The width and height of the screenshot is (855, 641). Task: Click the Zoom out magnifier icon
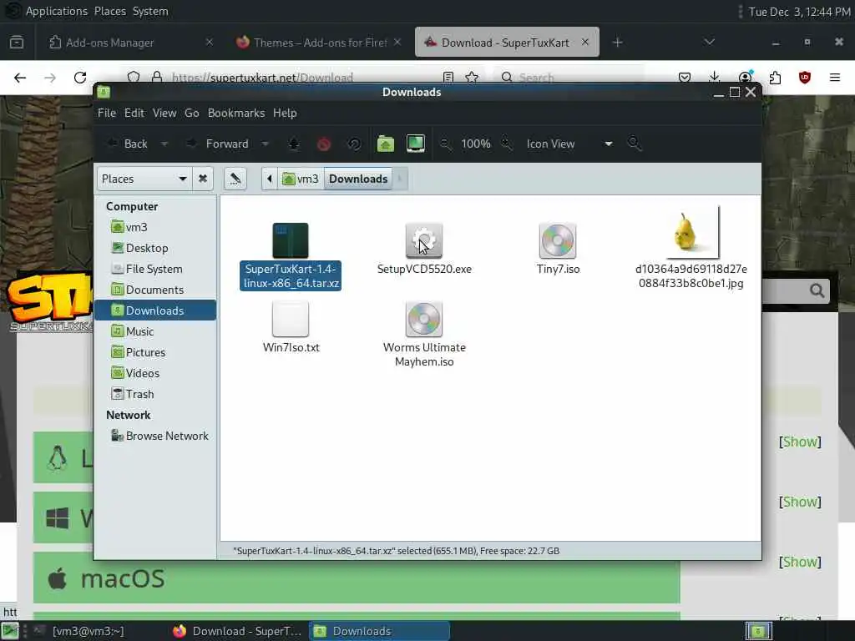[x=446, y=144]
